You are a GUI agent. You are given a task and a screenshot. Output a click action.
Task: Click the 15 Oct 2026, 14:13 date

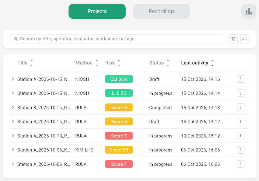tap(200, 107)
